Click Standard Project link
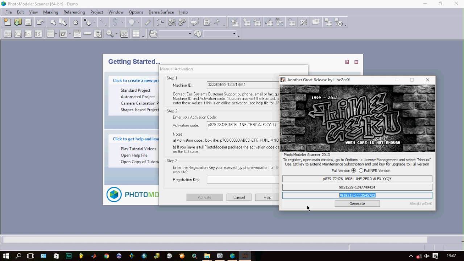 point(136,90)
